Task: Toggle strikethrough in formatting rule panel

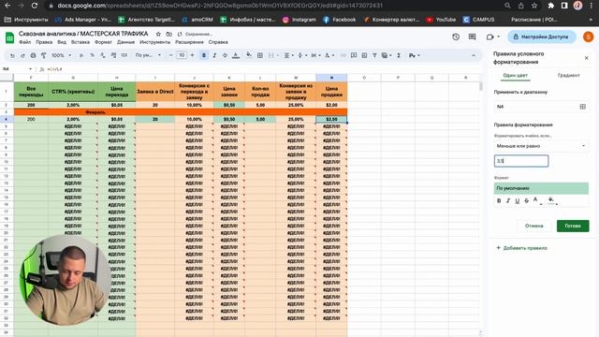Action: [526, 200]
